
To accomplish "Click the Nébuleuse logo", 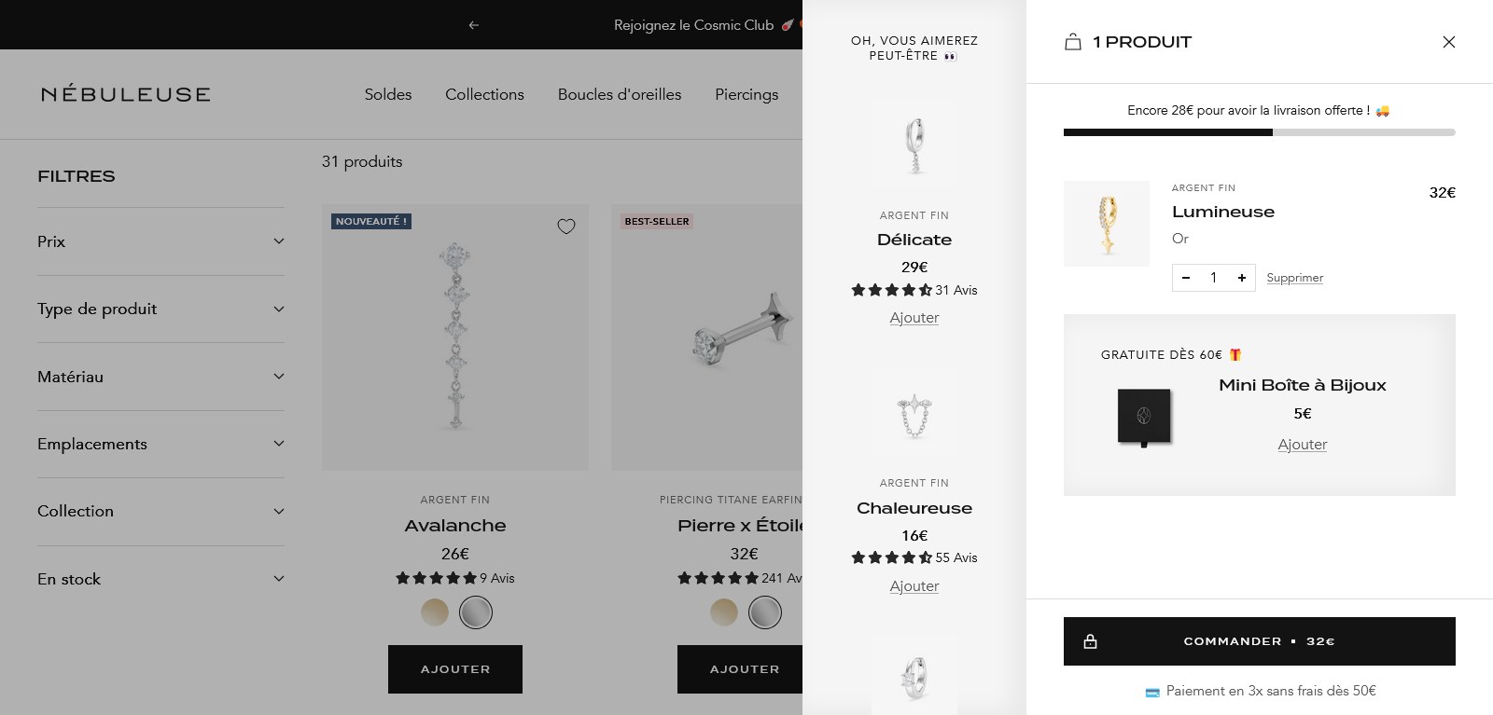I will pyautogui.click(x=126, y=94).
